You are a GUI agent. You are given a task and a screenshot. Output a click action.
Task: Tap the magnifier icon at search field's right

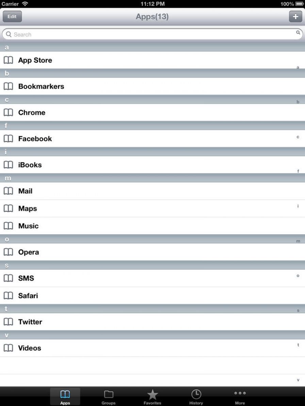(298, 33)
